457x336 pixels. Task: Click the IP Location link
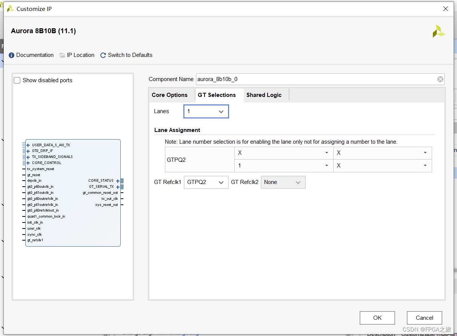click(81, 55)
